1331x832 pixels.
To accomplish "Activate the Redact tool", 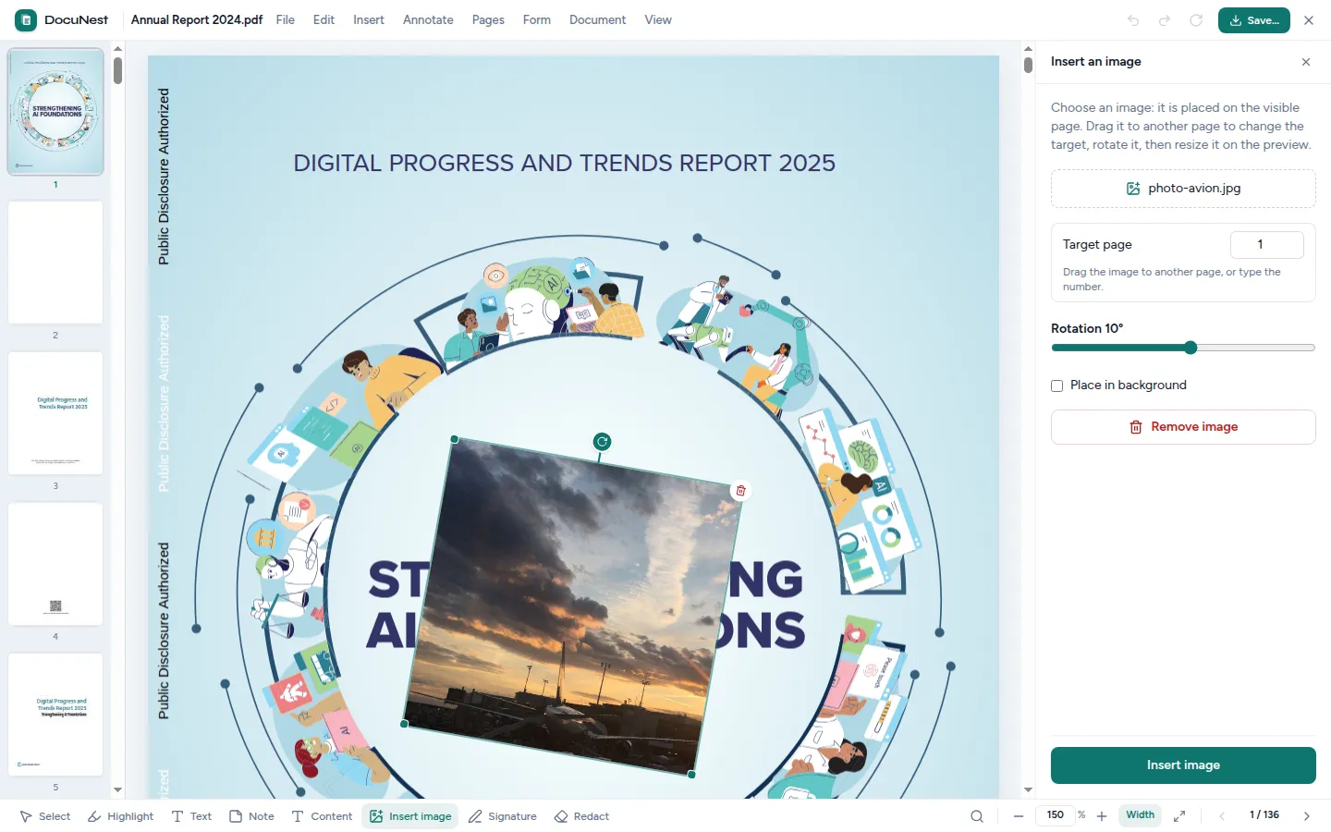I will 581,816.
